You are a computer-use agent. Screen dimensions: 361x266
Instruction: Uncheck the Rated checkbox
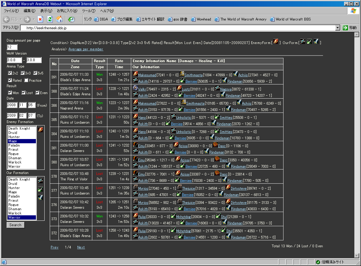tap(10, 80)
